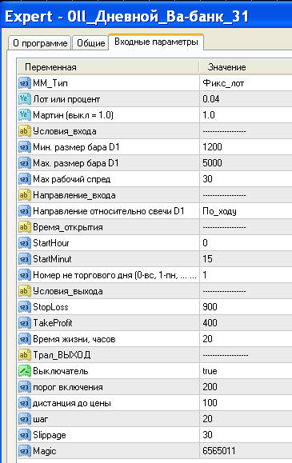Select the TakeProfit value 400
292x463 pixels.
tap(210, 323)
